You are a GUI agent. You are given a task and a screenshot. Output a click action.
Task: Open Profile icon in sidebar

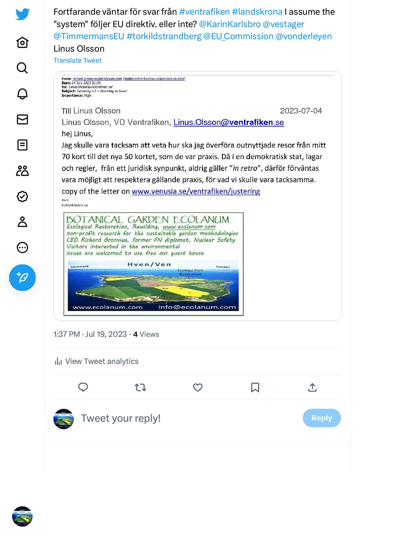(x=22, y=222)
